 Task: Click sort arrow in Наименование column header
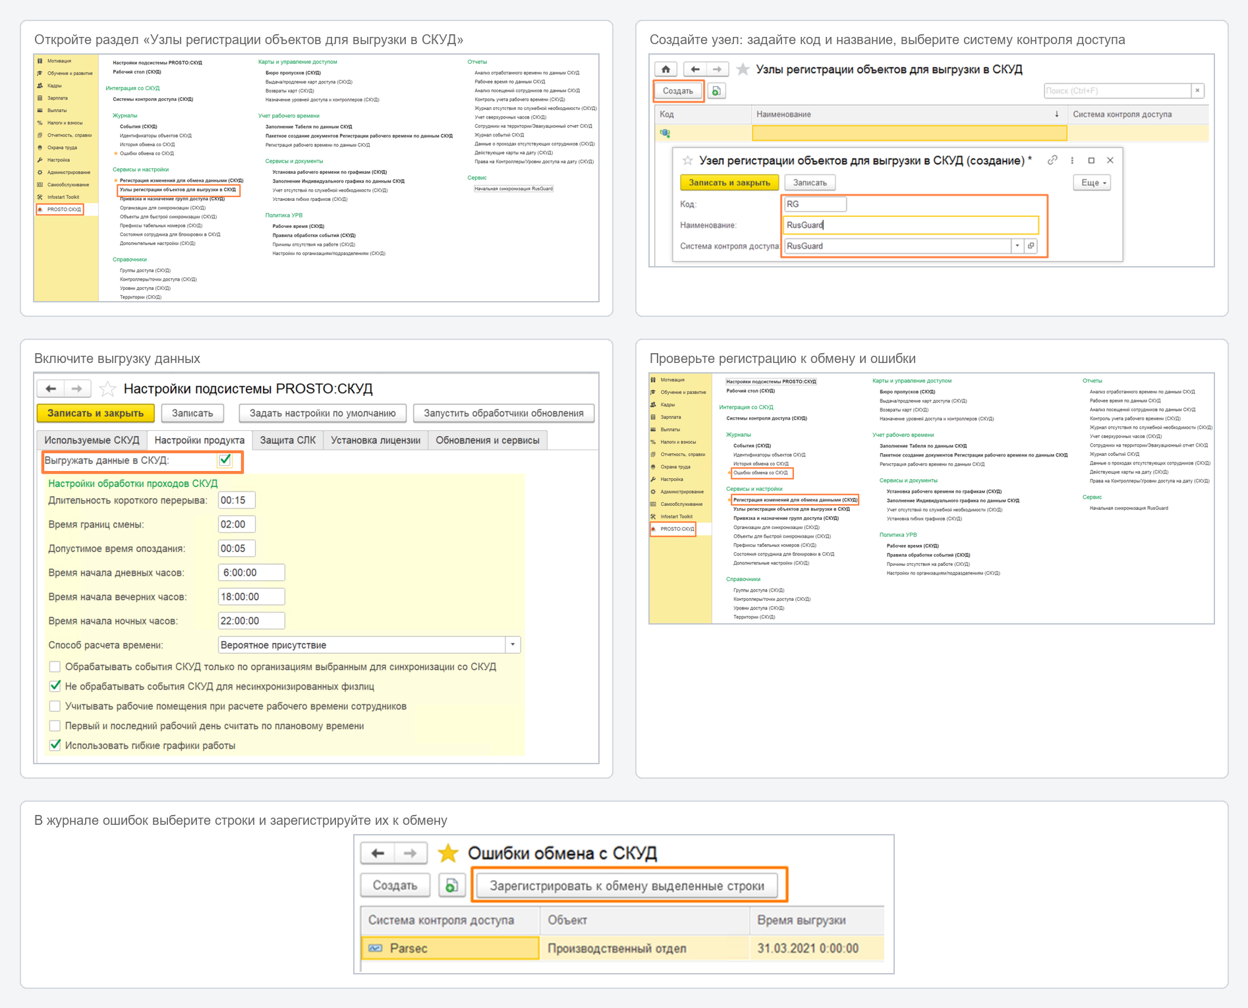point(1057,114)
